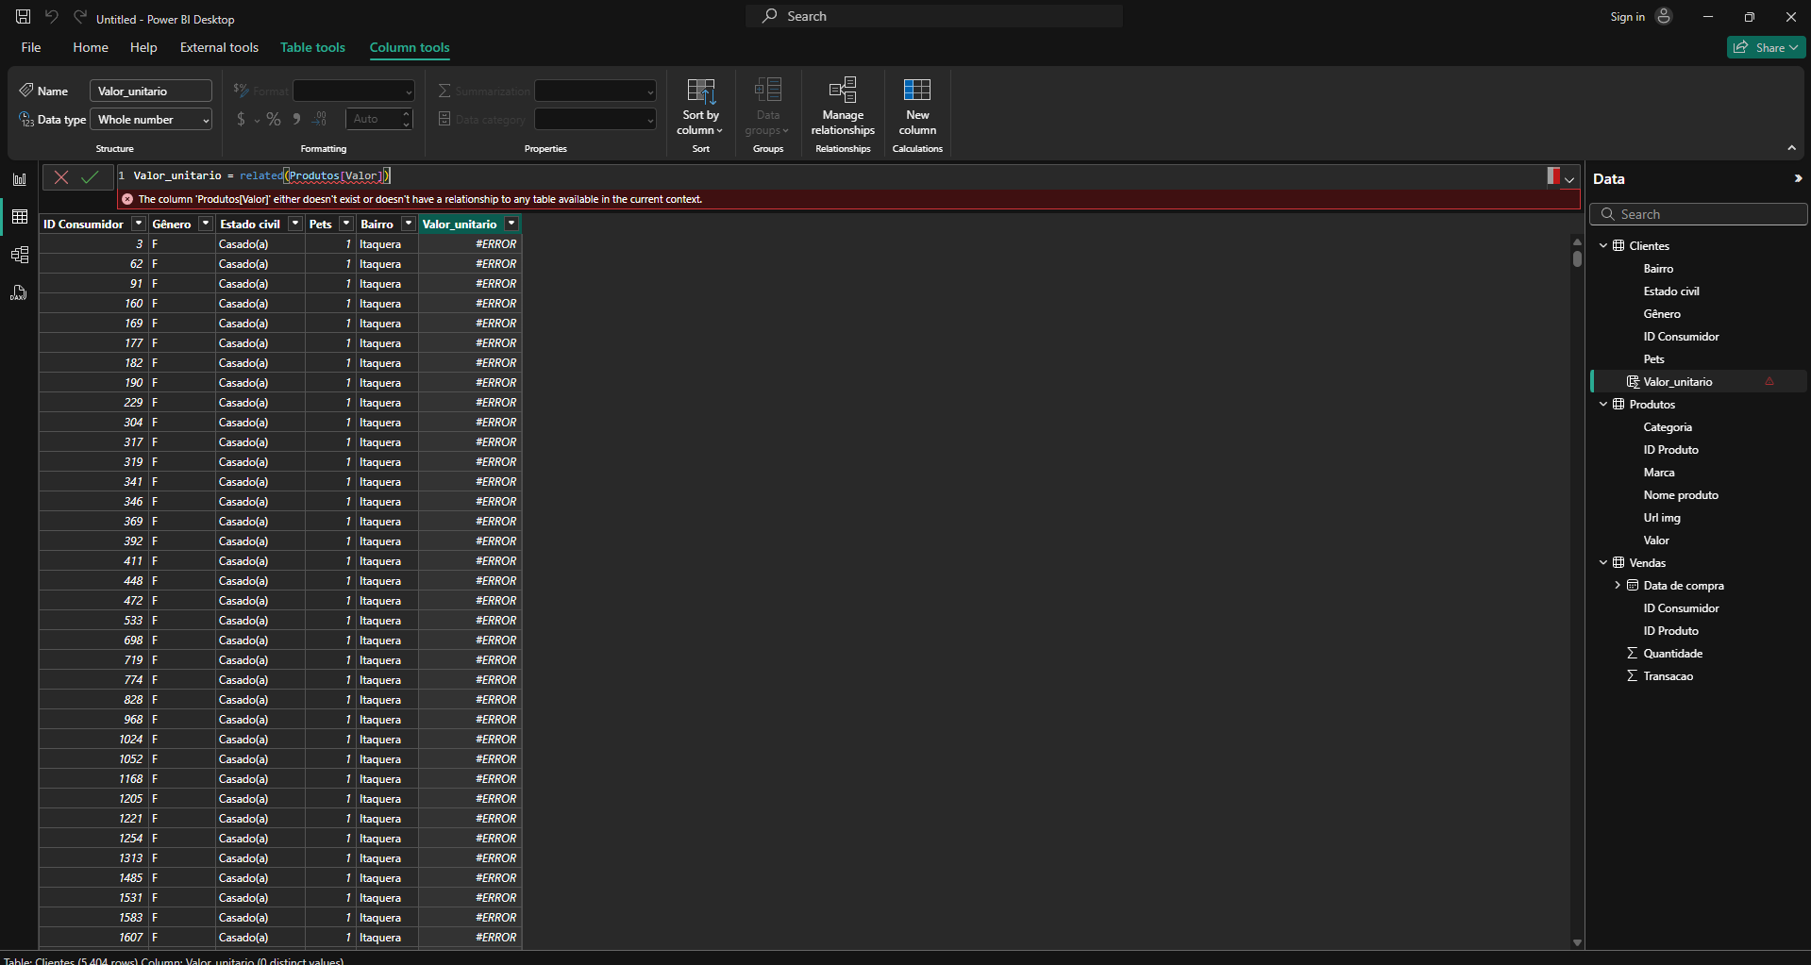Click the table vertical scrollbar thumb
This screenshot has width=1811, height=965.
[1577, 258]
